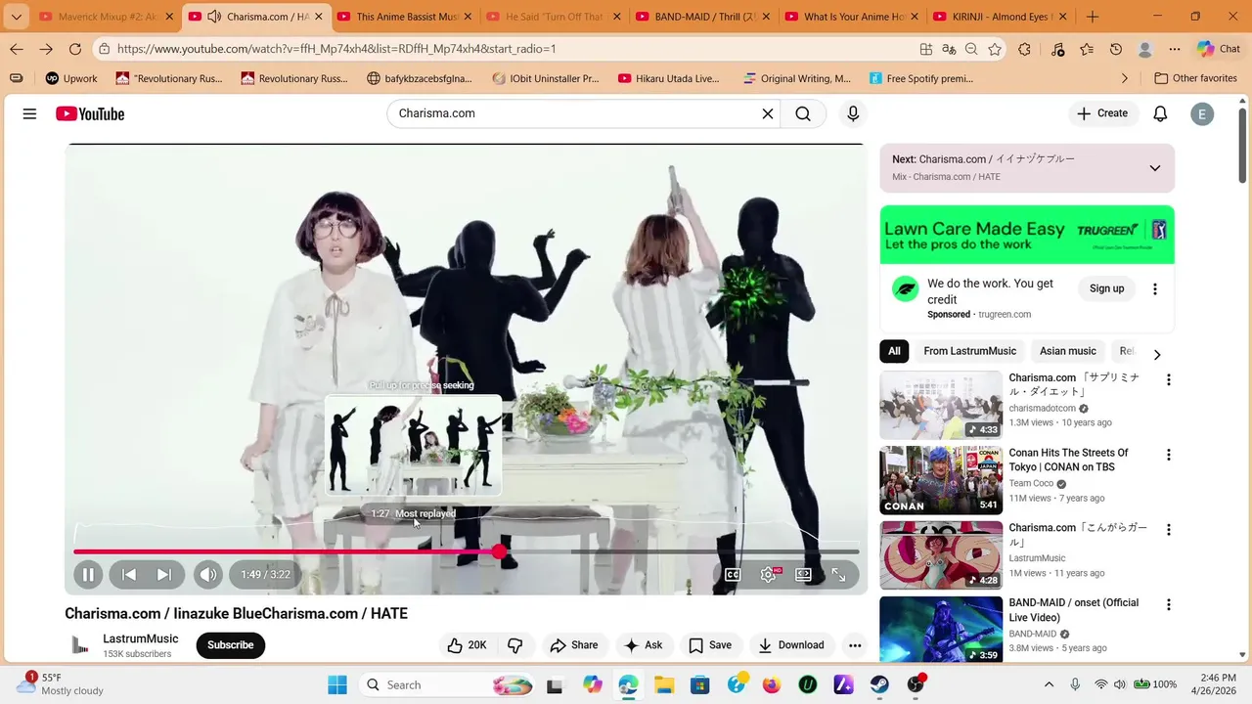The height and width of the screenshot is (704, 1252).
Task: Show the overflow bookmarks chevron
Action: pyautogui.click(x=1125, y=78)
